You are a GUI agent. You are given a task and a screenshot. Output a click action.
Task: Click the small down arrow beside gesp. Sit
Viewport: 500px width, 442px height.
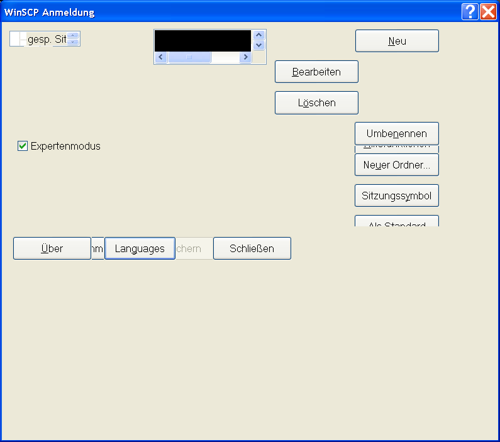tap(74, 42)
